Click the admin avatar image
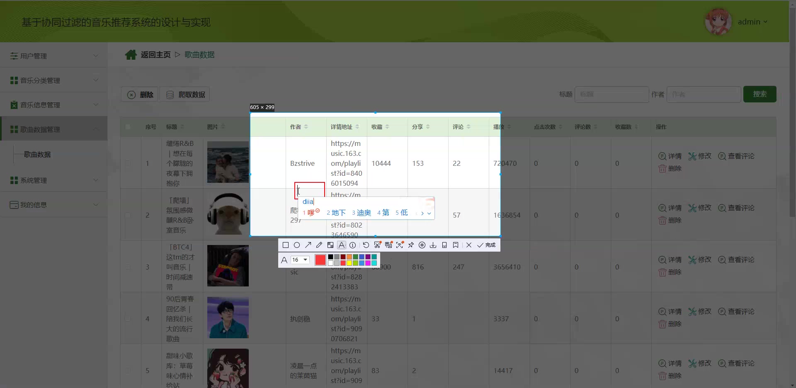The height and width of the screenshot is (388, 796). [718, 22]
